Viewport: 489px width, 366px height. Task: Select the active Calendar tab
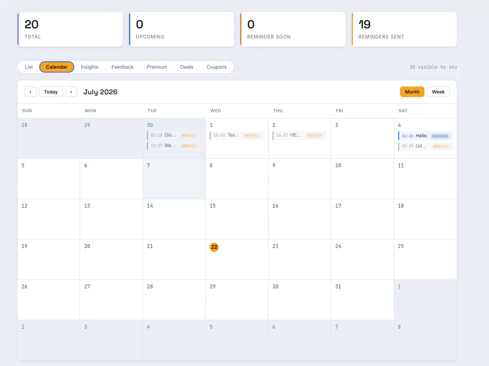click(57, 67)
